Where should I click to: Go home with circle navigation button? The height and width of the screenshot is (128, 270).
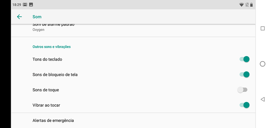262,64
